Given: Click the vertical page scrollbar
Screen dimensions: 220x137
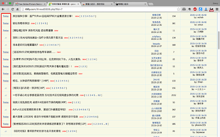Looking at the screenshot, I should click(219, 40).
